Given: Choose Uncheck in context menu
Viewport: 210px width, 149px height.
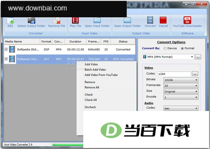Looking at the screenshot, I should (x=90, y=107).
